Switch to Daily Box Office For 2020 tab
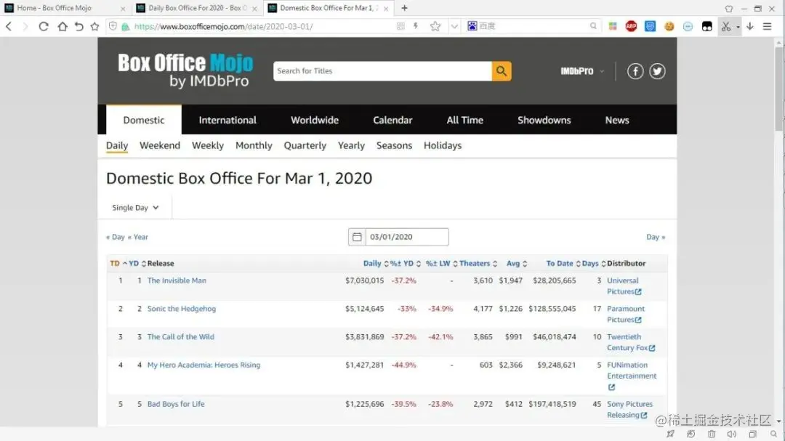Screen dimensions: 785x441 (196, 8)
